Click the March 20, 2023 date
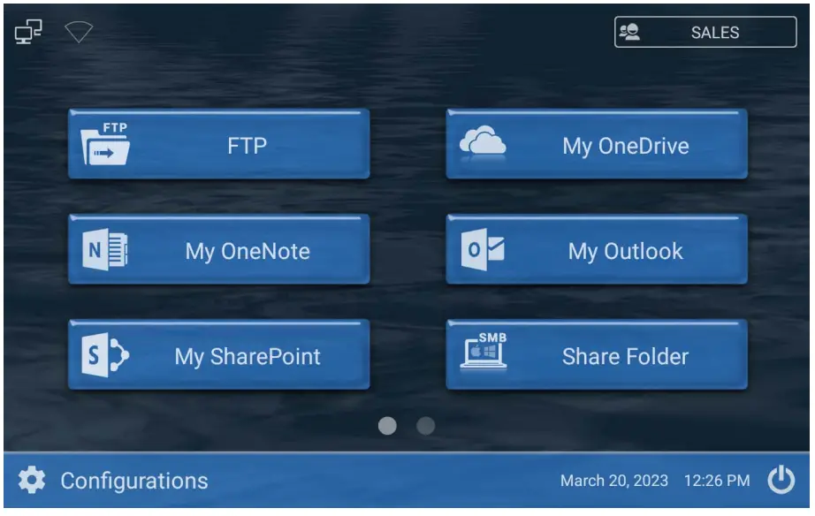 613,481
